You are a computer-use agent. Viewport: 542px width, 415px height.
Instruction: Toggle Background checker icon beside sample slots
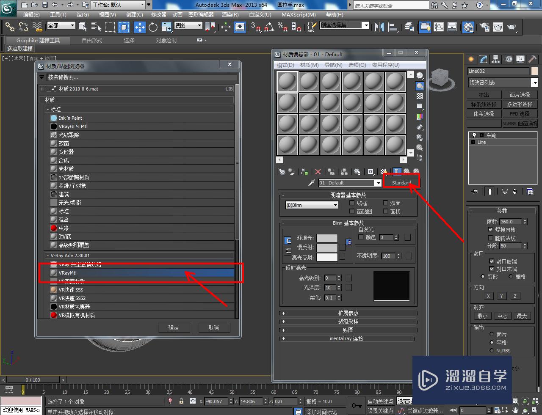tap(420, 96)
